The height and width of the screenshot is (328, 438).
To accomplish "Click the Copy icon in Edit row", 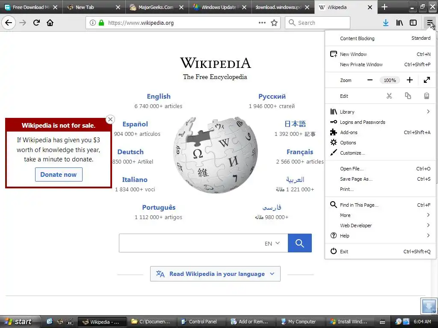I will click(x=408, y=96).
